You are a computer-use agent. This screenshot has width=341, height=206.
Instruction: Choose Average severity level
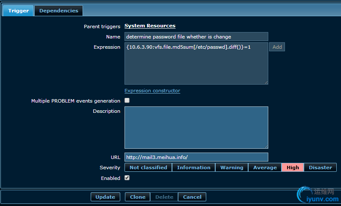tap(265, 168)
